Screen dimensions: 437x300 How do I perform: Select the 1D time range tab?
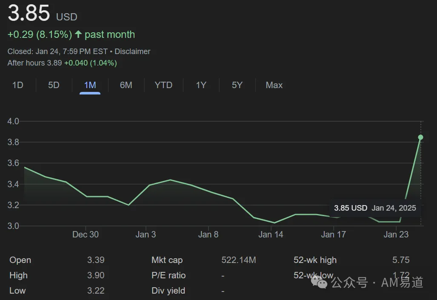[17, 85]
